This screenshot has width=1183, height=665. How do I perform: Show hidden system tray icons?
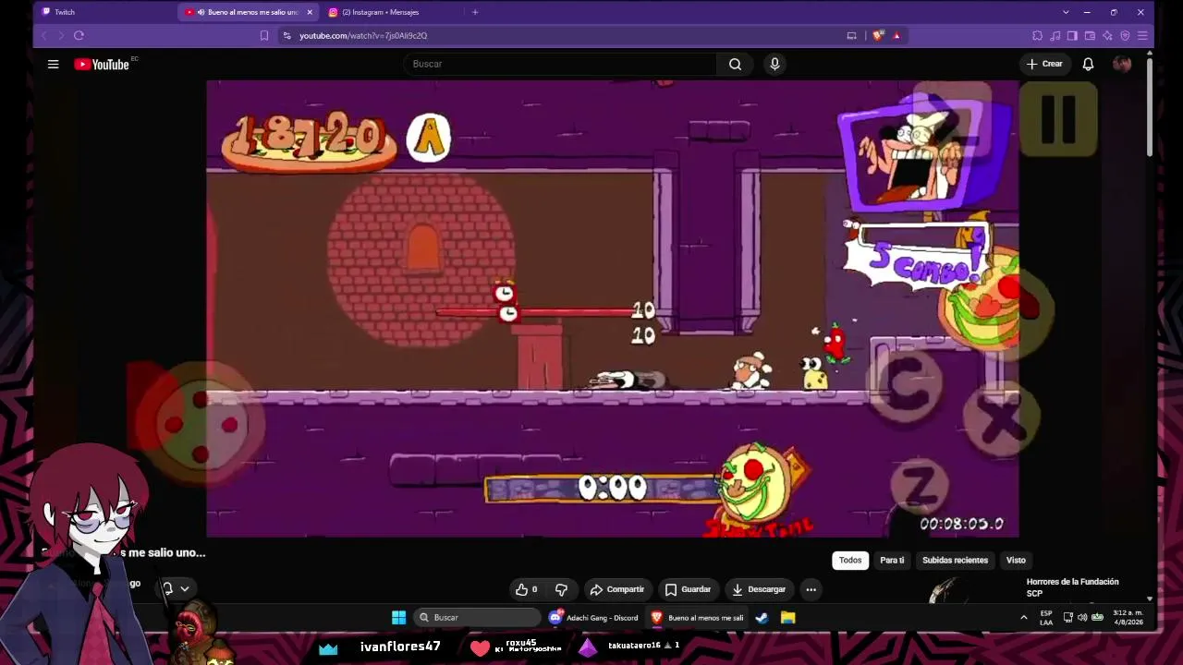[x=1023, y=617]
